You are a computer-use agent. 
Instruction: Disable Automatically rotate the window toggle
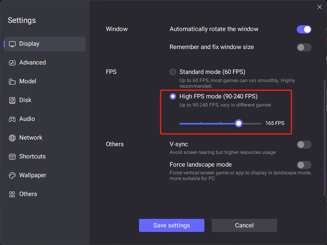click(x=304, y=29)
